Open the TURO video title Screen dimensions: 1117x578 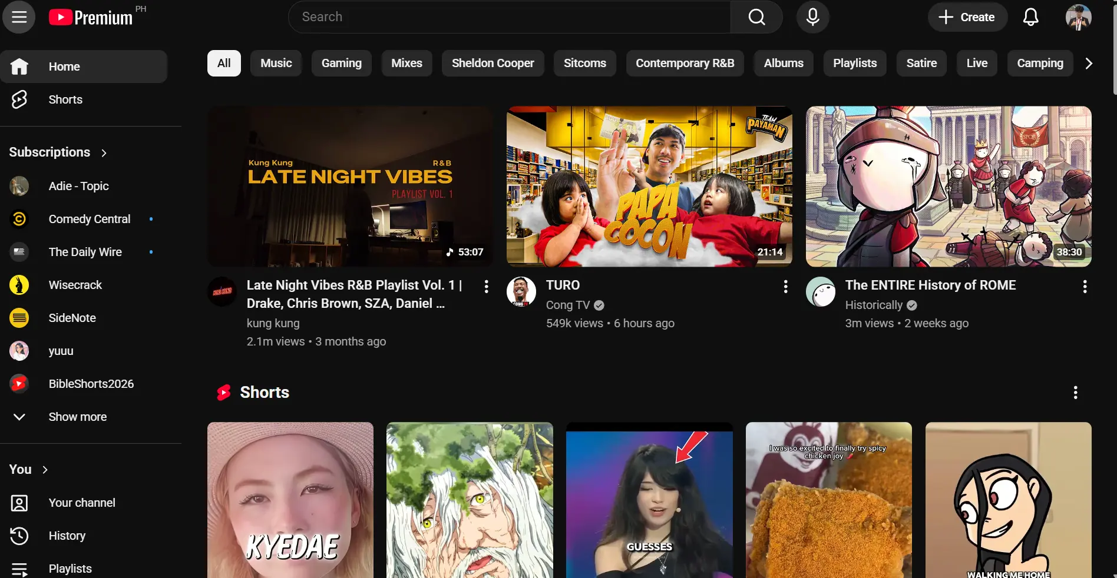(x=563, y=285)
